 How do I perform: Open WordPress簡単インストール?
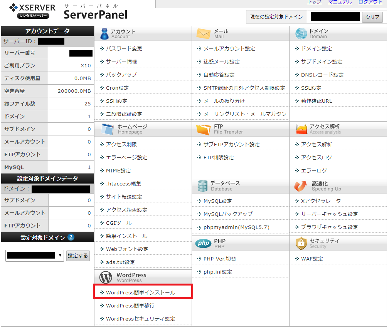click(x=141, y=292)
